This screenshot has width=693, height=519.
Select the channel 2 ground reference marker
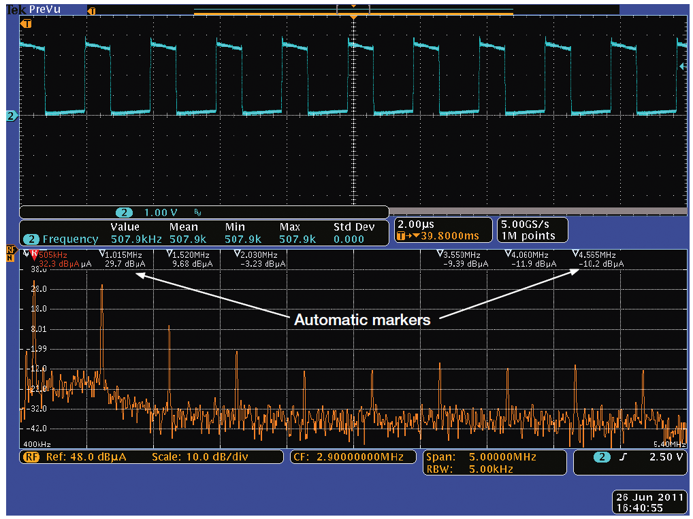pos(11,116)
